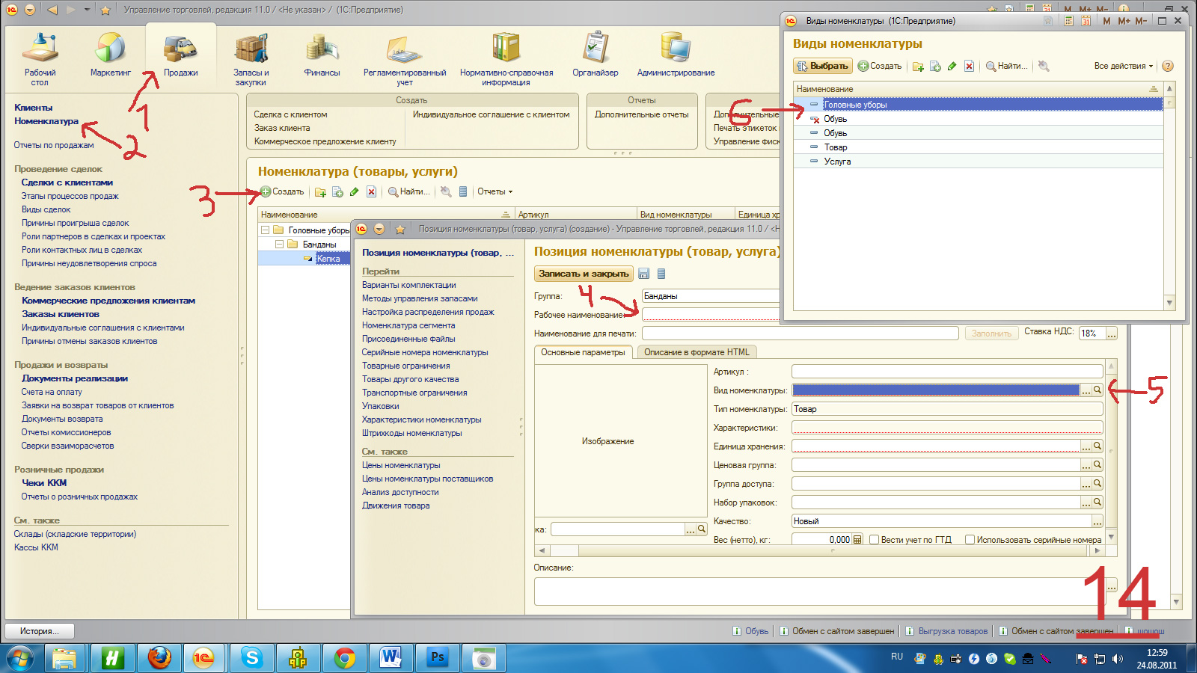
Task: Click the Артикул input field
Action: (x=947, y=372)
